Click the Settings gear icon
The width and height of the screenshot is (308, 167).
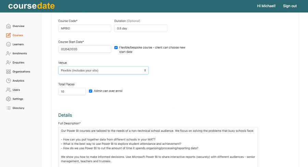click(x=8, y=99)
